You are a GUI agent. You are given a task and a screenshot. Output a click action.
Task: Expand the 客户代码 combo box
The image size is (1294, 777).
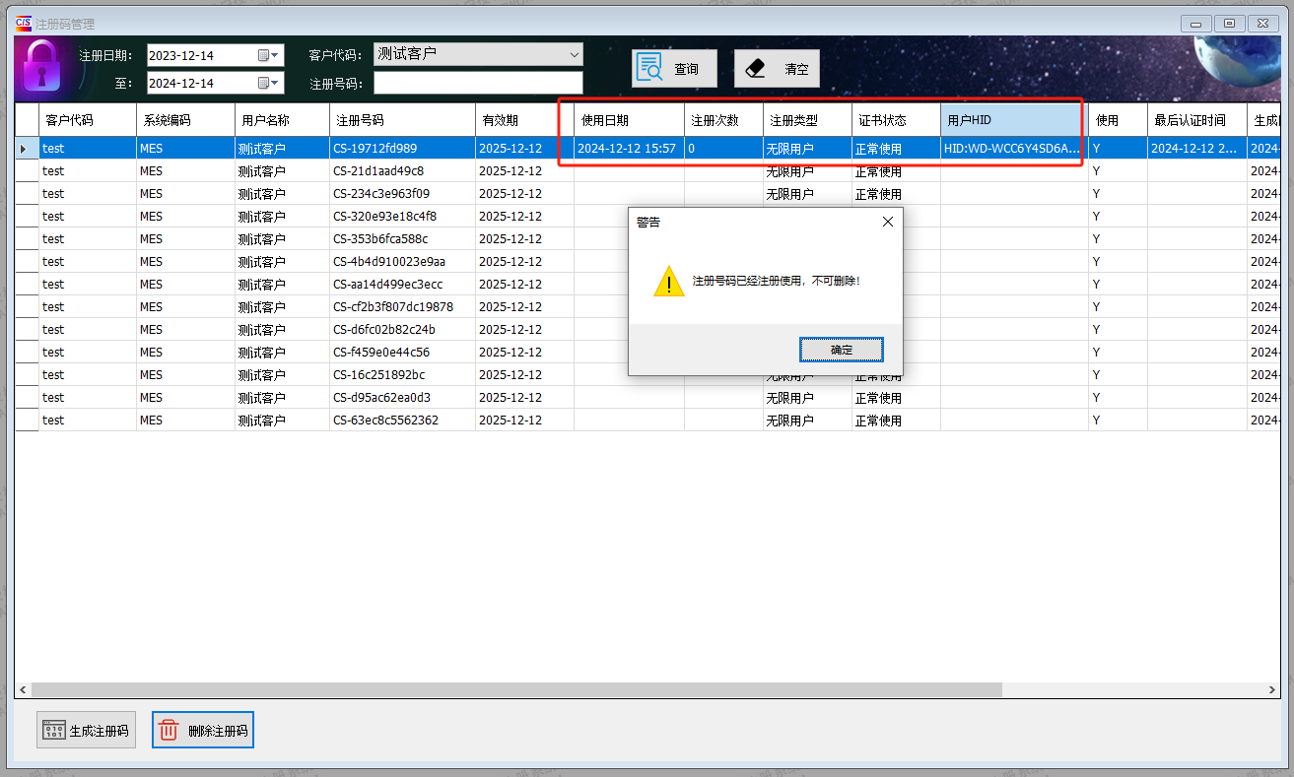click(x=575, y=54)
